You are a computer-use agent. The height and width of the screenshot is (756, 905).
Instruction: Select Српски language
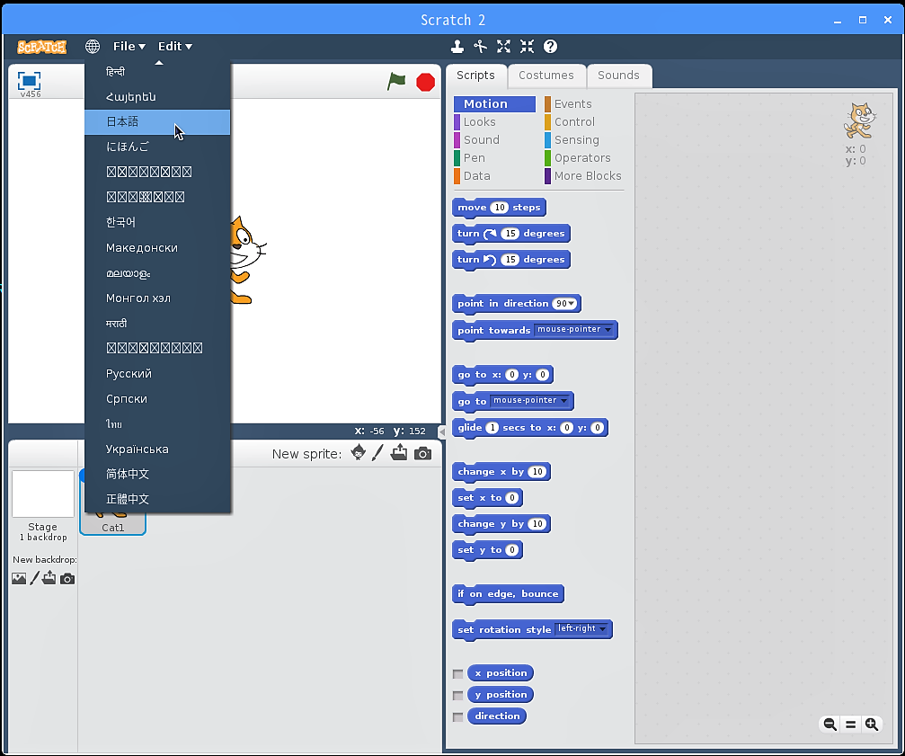click(157, 399)
